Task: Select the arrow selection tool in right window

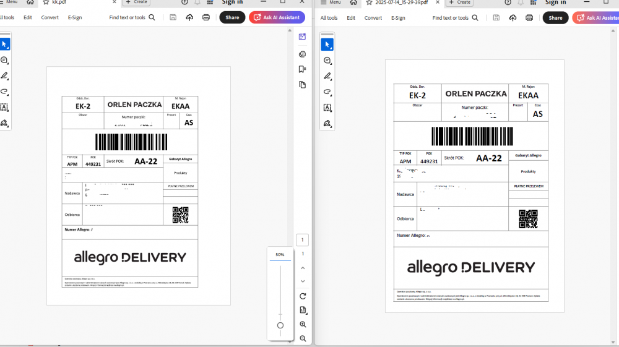Action: (x=327, y=45)
